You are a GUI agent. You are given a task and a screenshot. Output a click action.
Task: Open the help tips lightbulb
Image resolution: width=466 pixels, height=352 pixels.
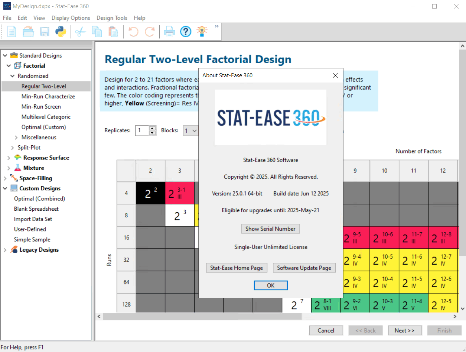202,32
